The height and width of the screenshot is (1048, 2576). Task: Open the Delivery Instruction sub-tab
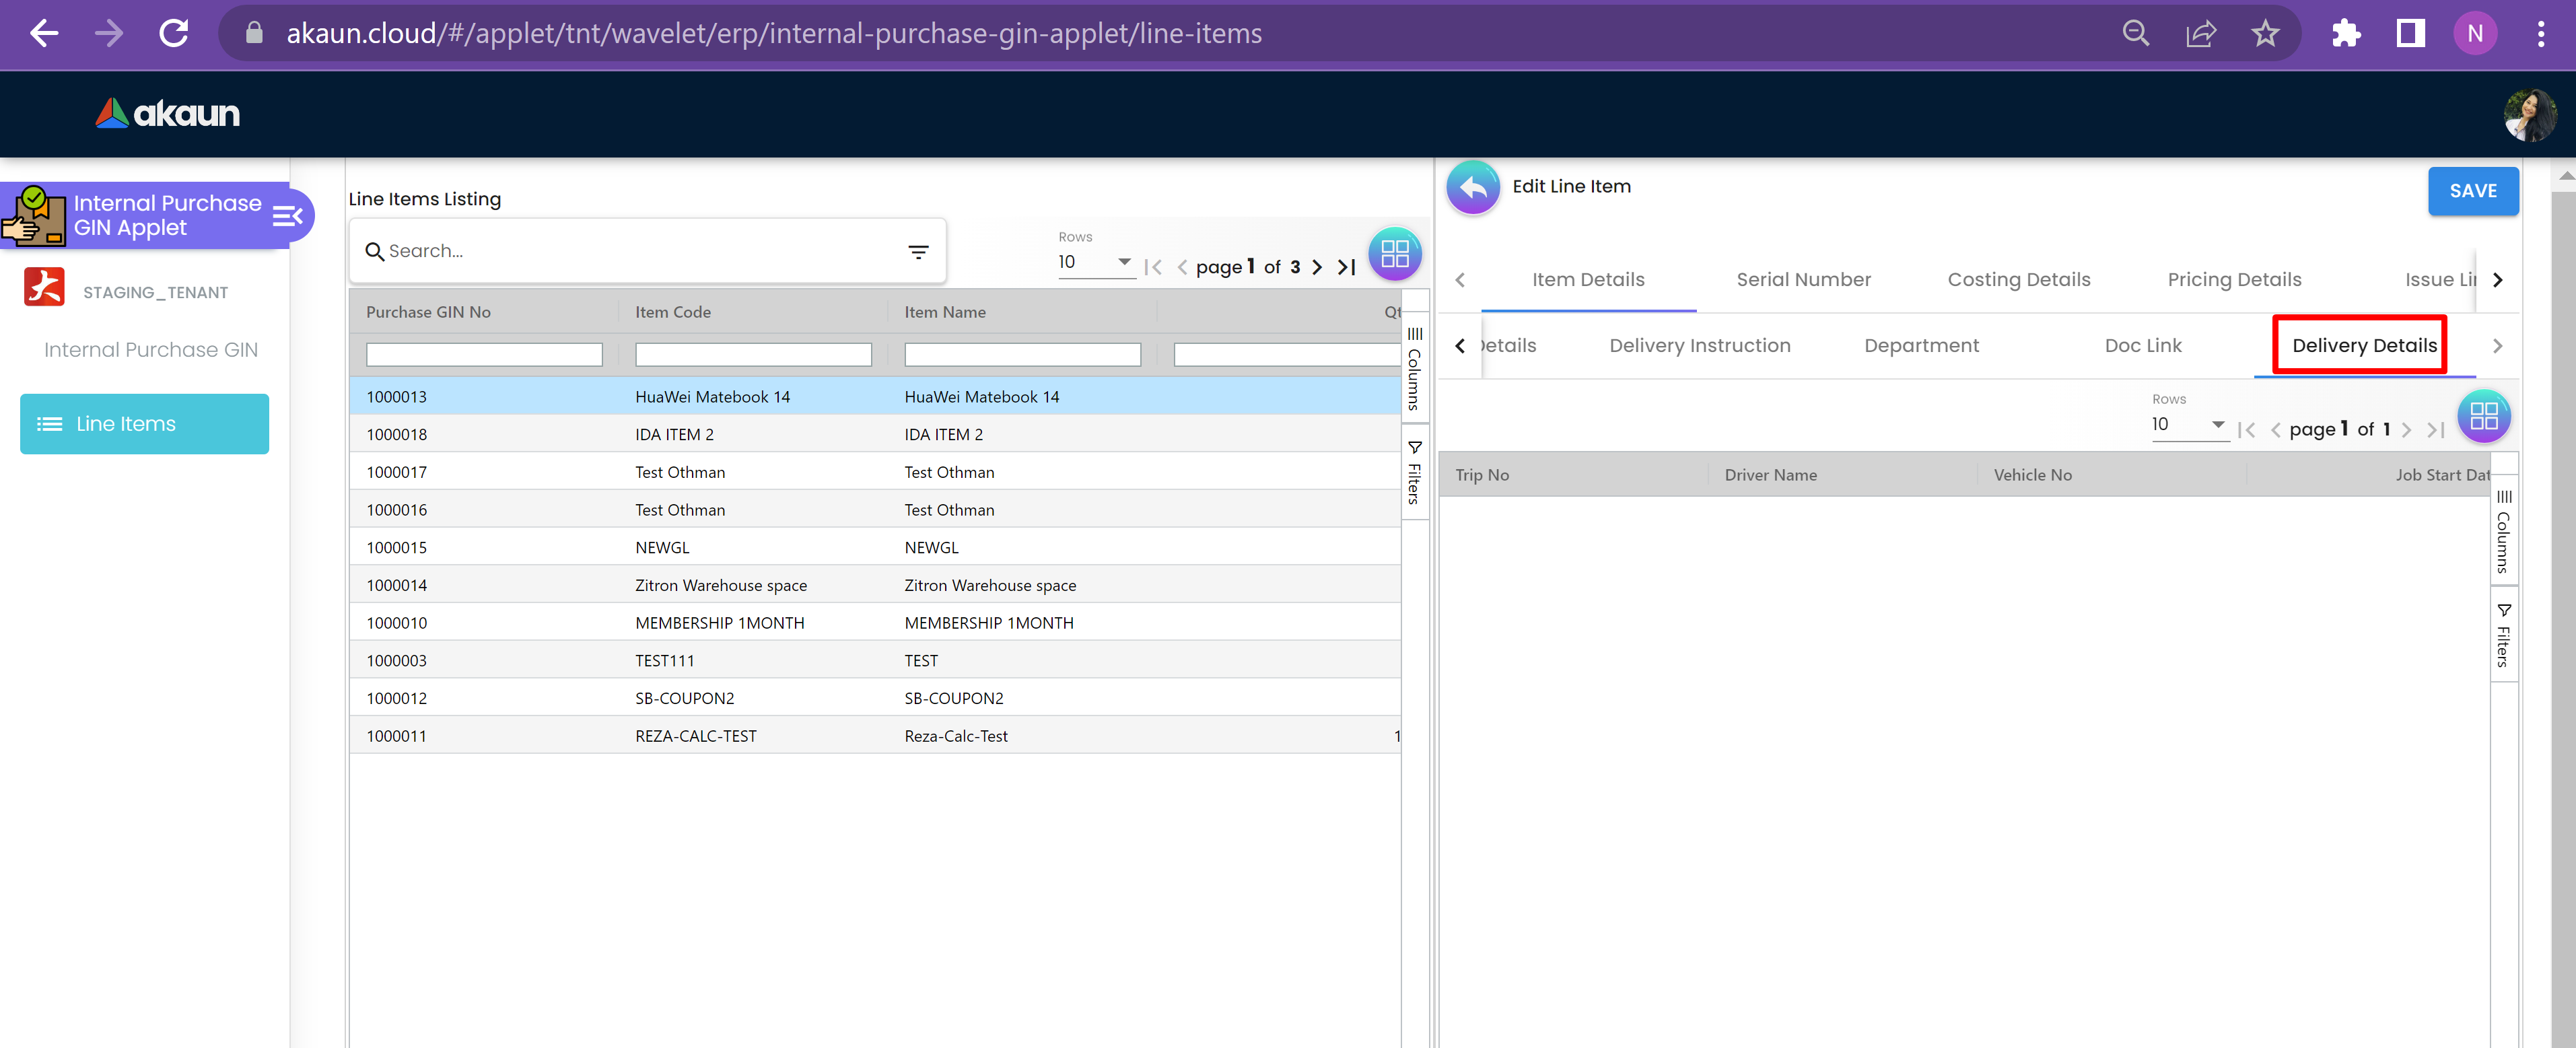click(x=1699, y=346)
